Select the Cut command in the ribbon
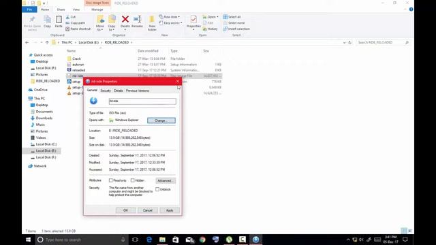This screenshot has width=436, height=245. point(71,17)
